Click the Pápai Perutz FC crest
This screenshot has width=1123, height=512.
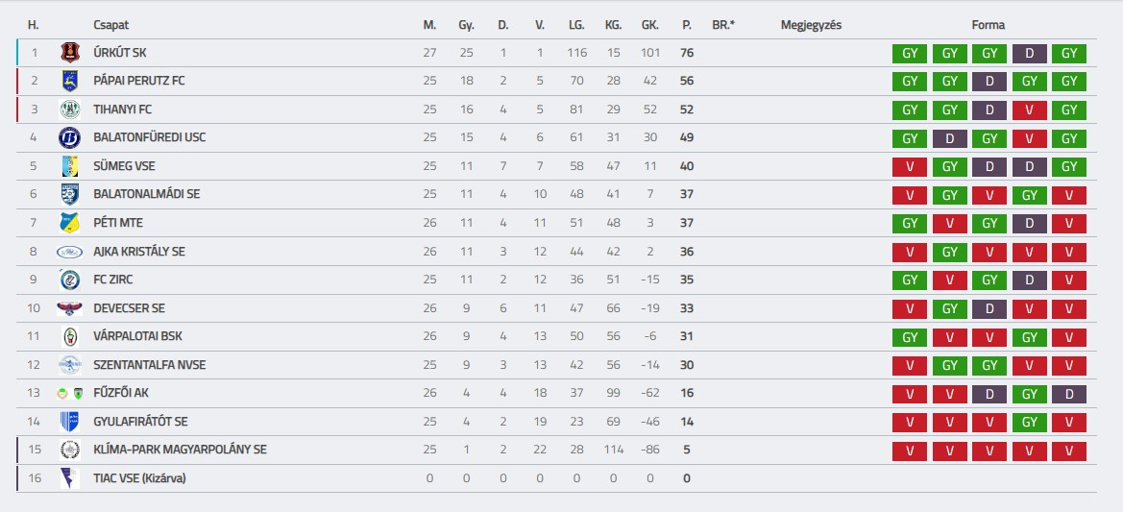tap(69, 81)
